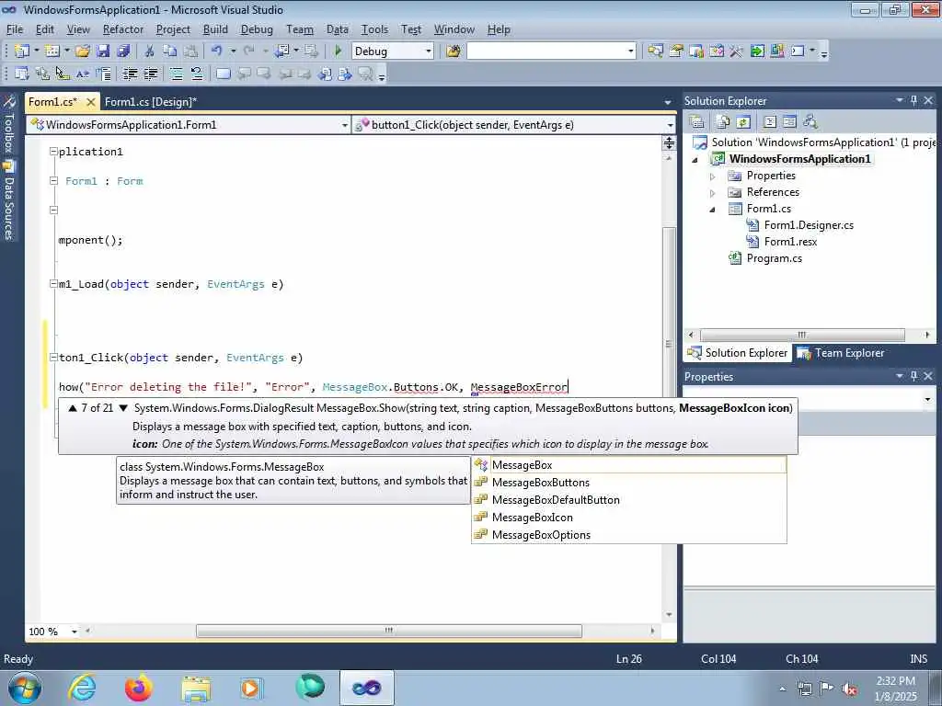Open the Refactor menu

click(123, 29)
